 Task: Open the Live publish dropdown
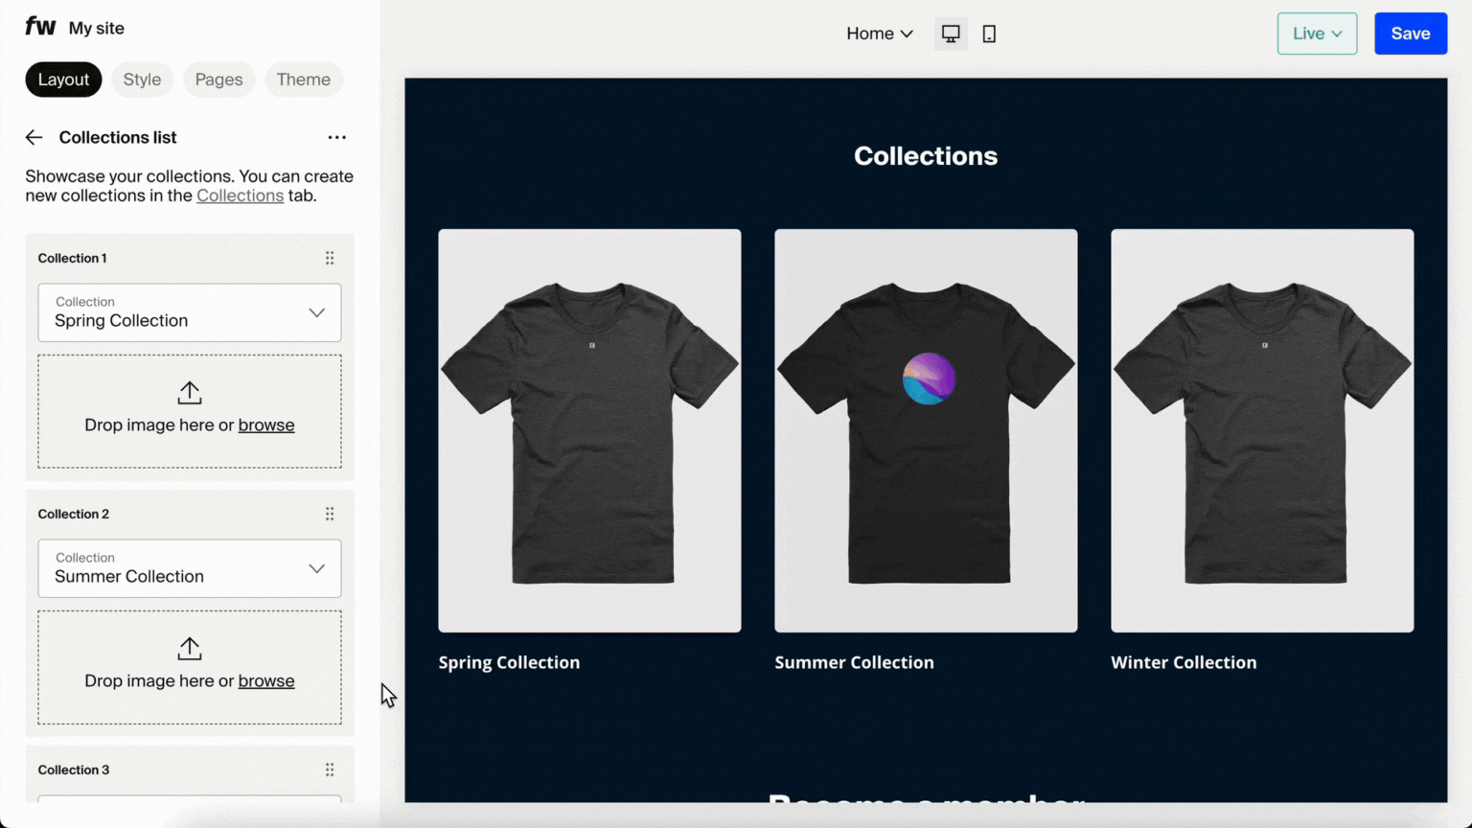pyautogui.click(x=1317, y=33)
